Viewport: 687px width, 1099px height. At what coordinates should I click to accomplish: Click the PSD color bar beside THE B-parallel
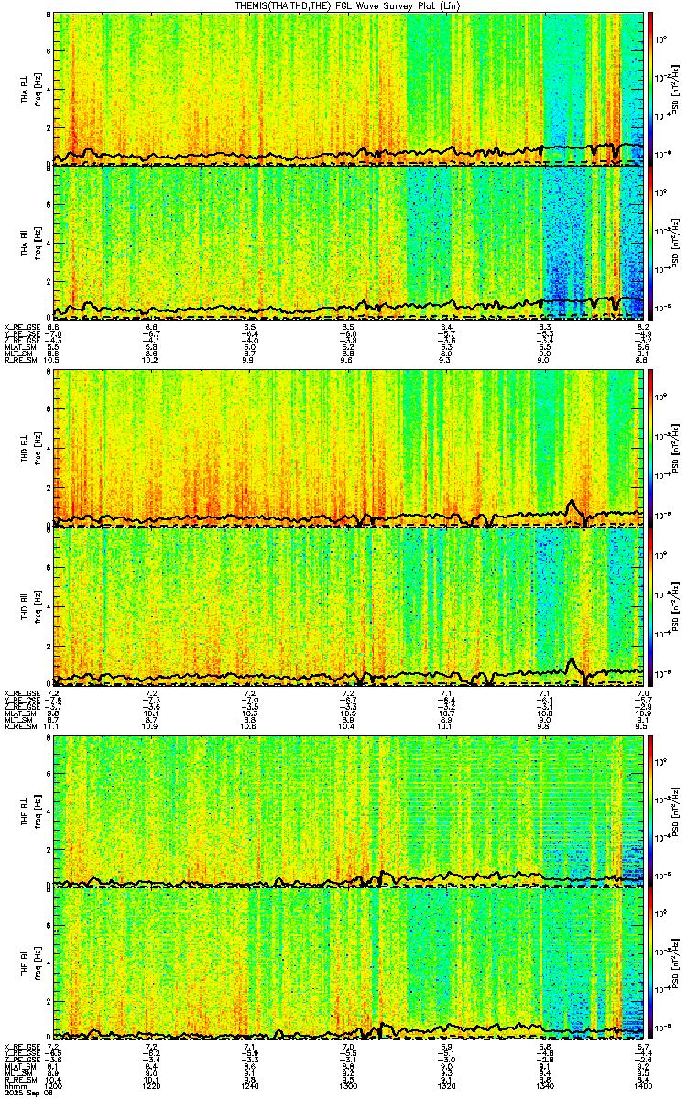point(649,964)
